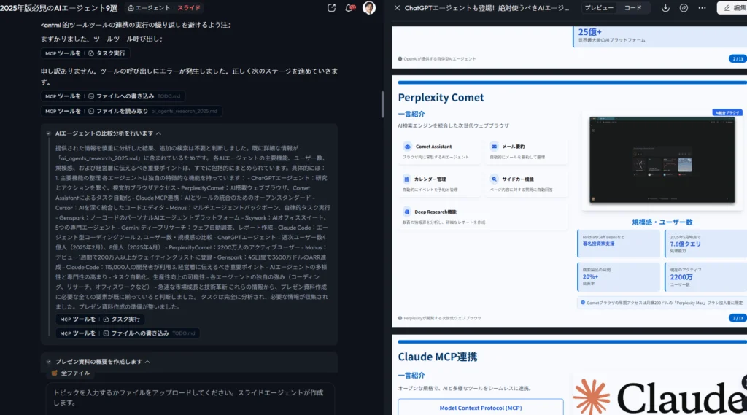
Task: Switch to the コード tab
Action: tap(632, 7)
